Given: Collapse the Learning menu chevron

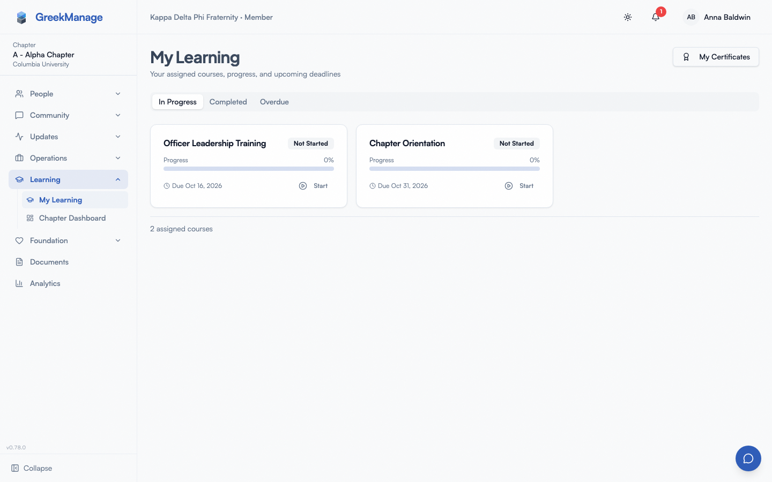Looking at the screenshot, I should tap(118, 179).
